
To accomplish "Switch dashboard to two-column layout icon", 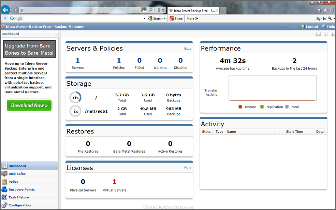I will pyautogui.click(x=325, y=34).
